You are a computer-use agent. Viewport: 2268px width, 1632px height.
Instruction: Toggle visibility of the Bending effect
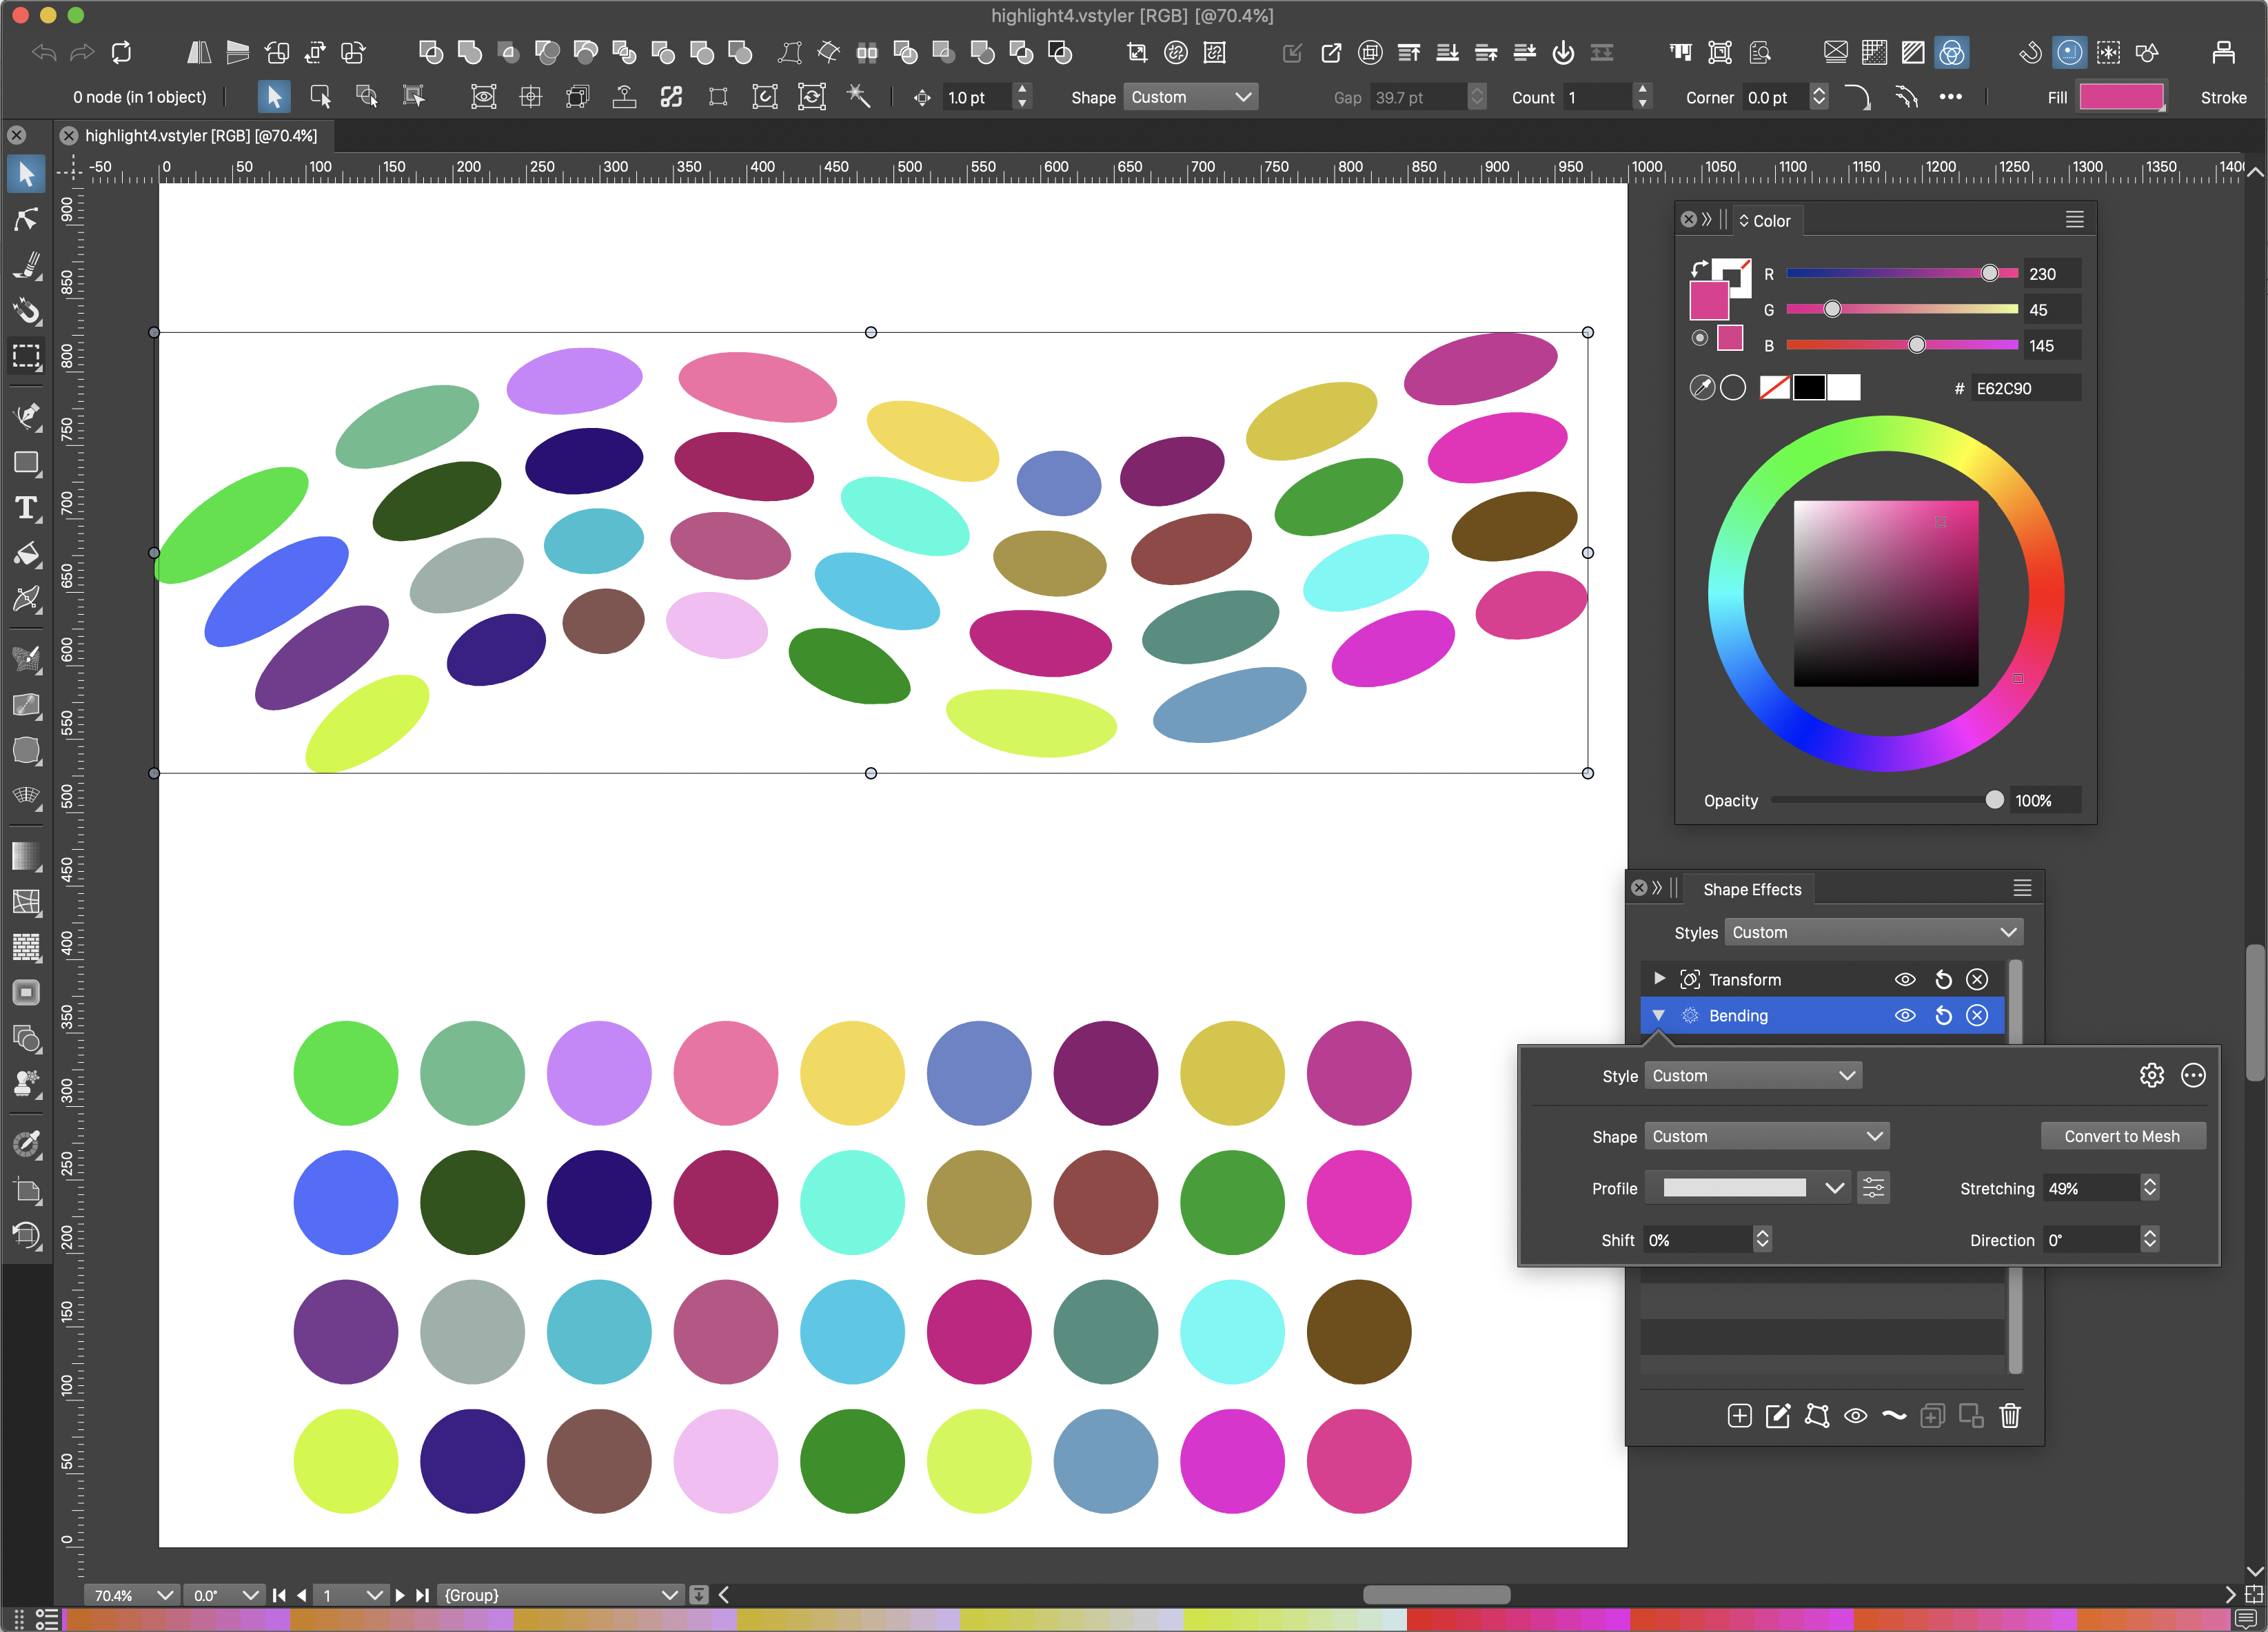point(1904,1015)
